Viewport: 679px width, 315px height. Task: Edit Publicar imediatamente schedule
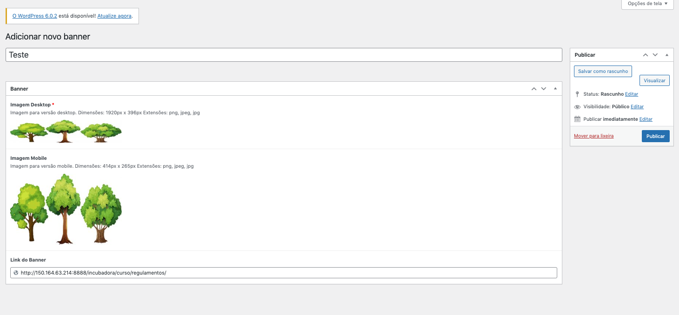[x=646, y=119]
